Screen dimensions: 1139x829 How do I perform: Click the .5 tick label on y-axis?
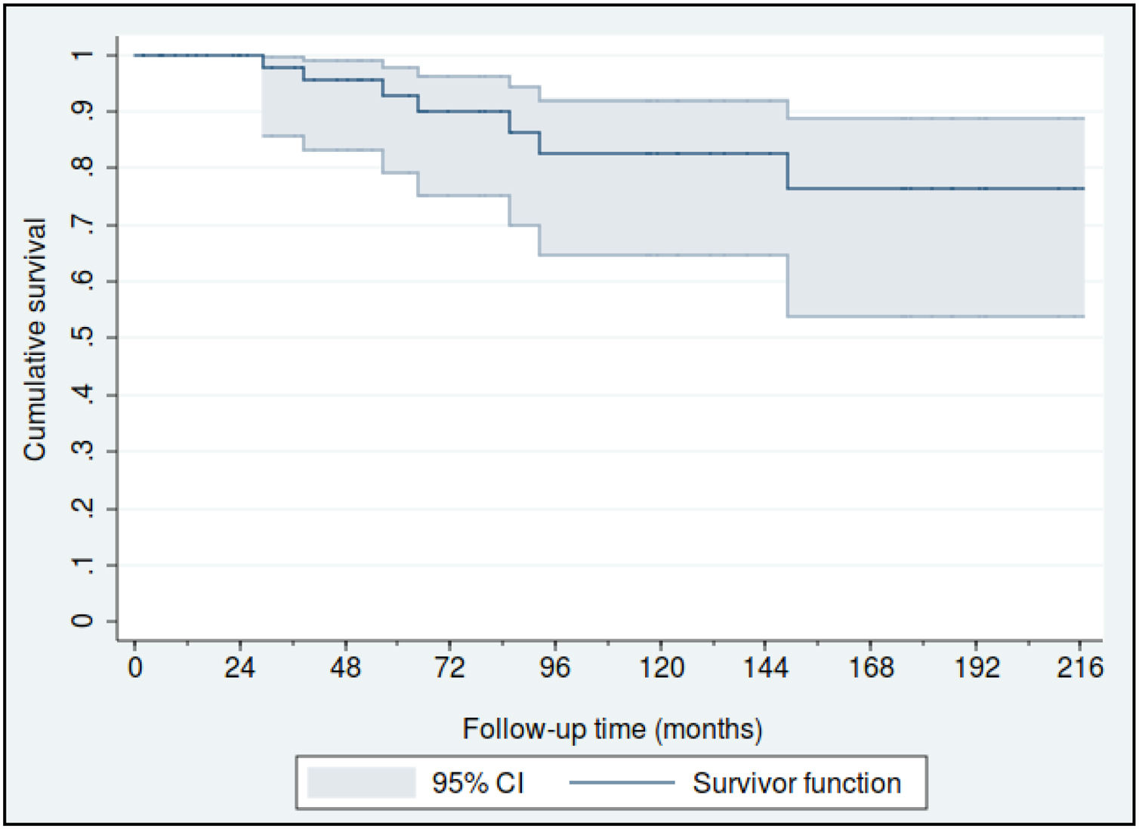point(82,337)
